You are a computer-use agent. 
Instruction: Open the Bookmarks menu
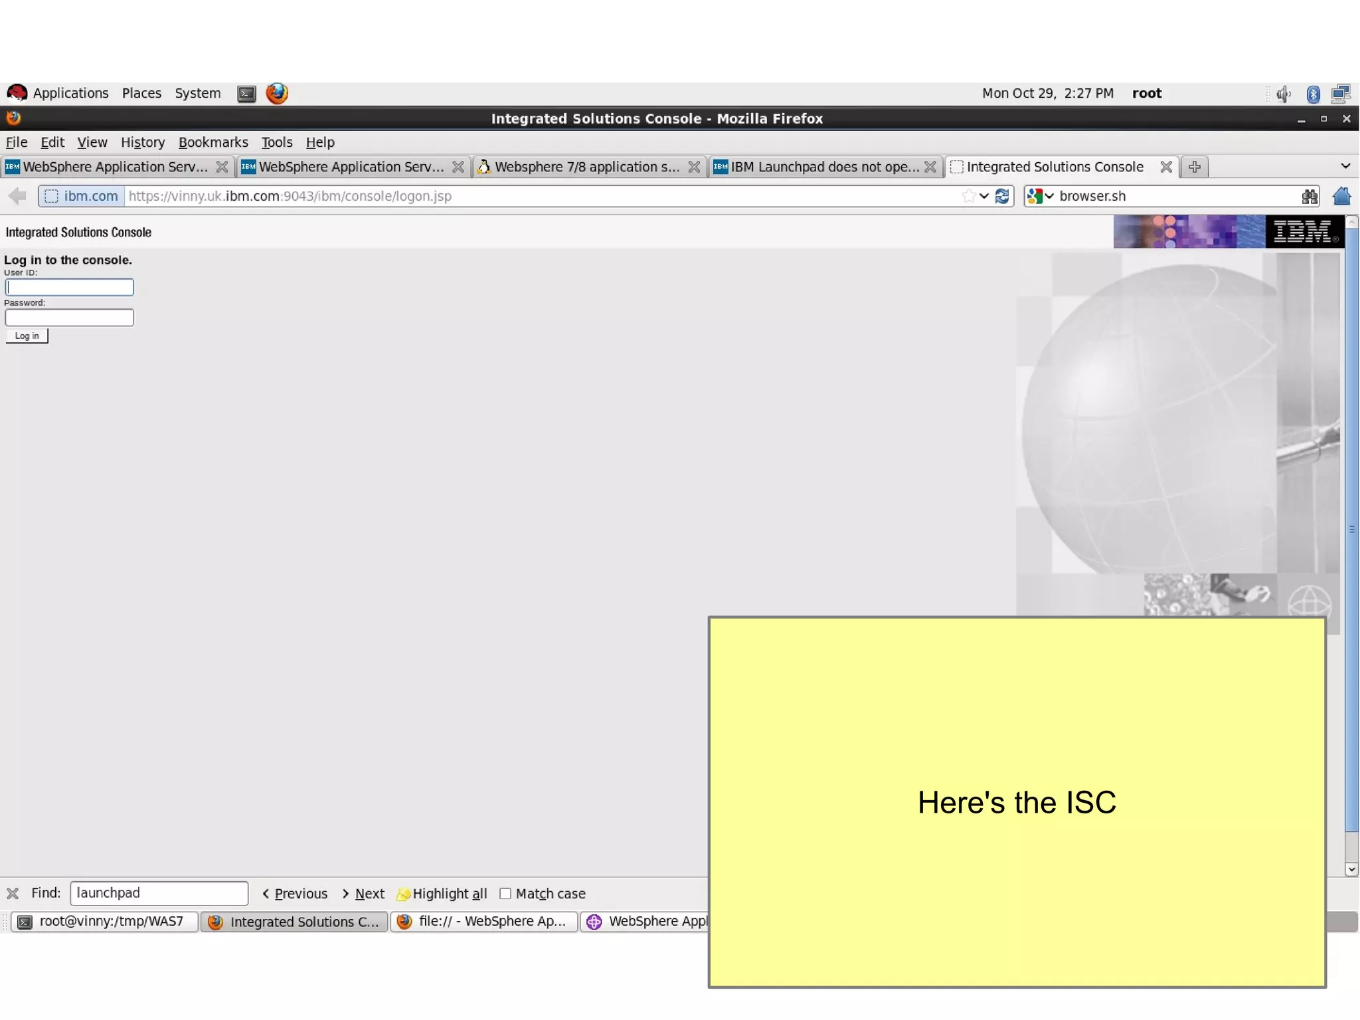213,142
